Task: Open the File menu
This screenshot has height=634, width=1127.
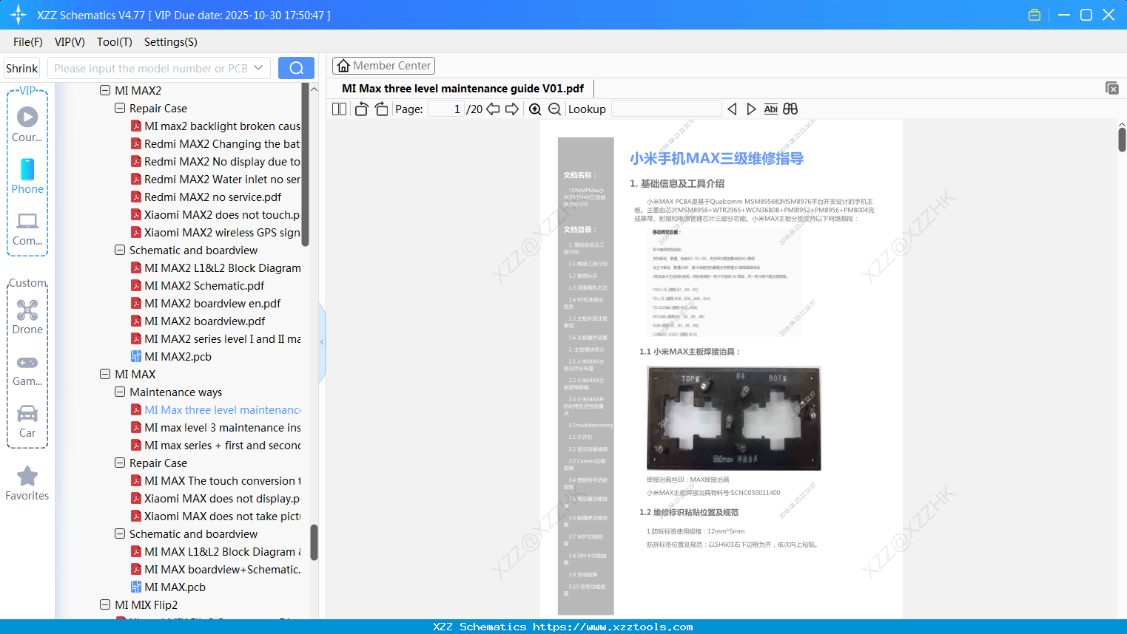Action: (28, 42)
